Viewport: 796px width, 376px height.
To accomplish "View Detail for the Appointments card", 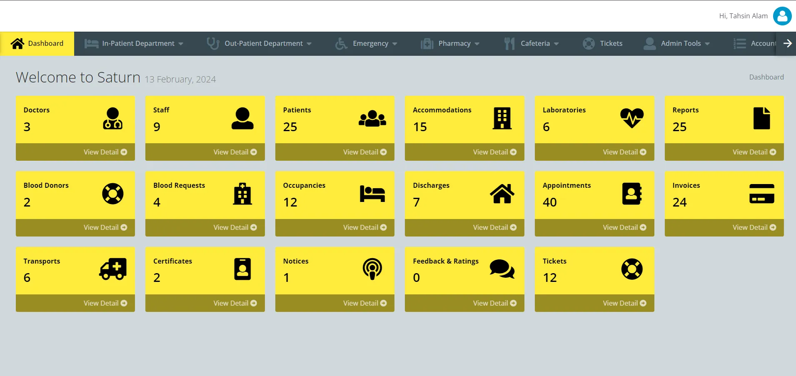I will pyautogui.click(x=624, y=227).
